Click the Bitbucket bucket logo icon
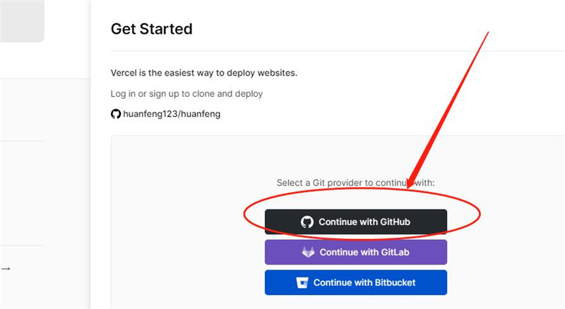The width and height of the screenshot is (565, 309). pos(302,283)
